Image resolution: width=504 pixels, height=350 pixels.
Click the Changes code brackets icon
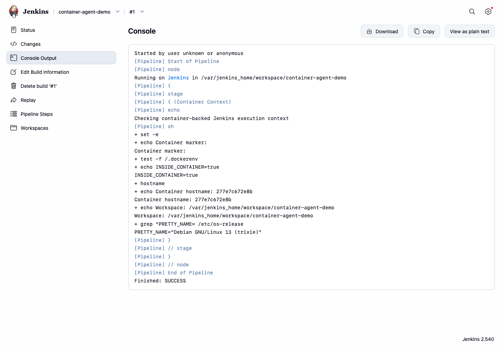click(x=14, y=44)
